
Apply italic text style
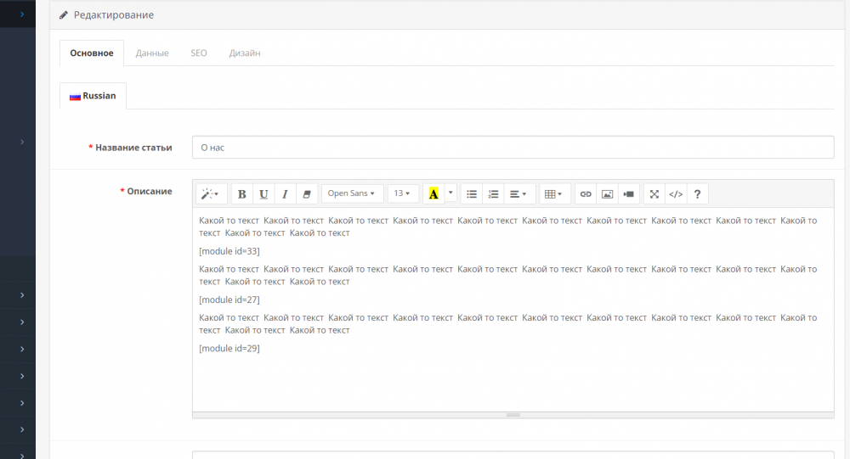pos(285,193)
